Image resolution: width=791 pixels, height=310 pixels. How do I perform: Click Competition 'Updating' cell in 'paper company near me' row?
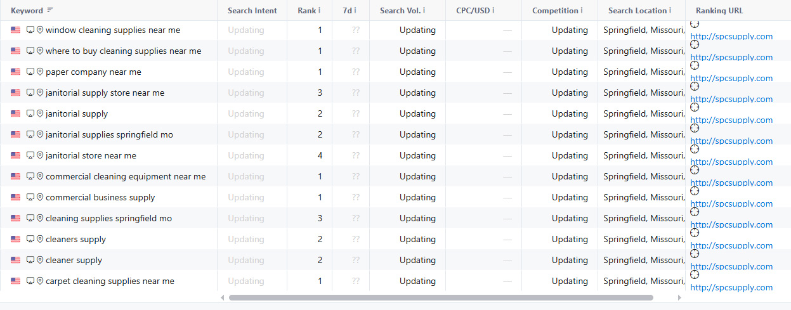point(570,72)
